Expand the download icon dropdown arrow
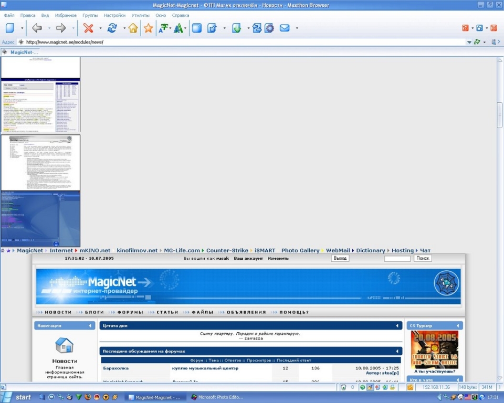 tap(248, 28)
